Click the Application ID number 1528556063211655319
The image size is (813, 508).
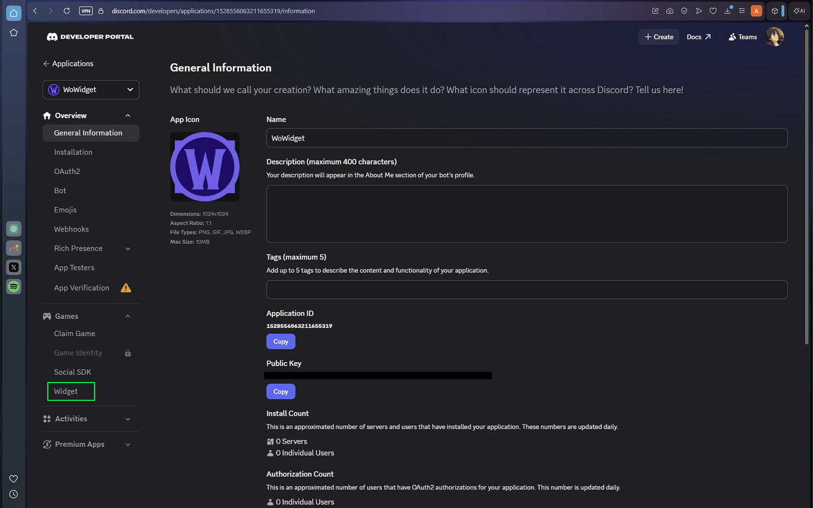(x=299, y=326)
